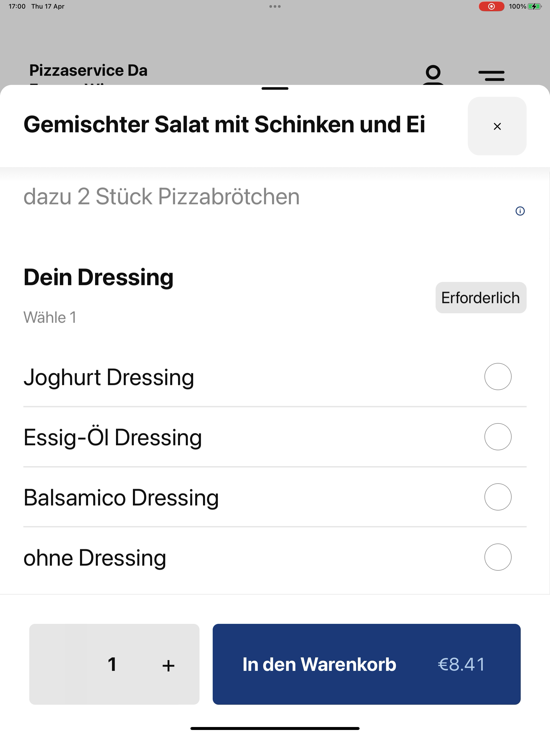The image size is (550, 734).
Task: Tap the three-dot multitasking indicator
Action: click(x=275, y=6)
